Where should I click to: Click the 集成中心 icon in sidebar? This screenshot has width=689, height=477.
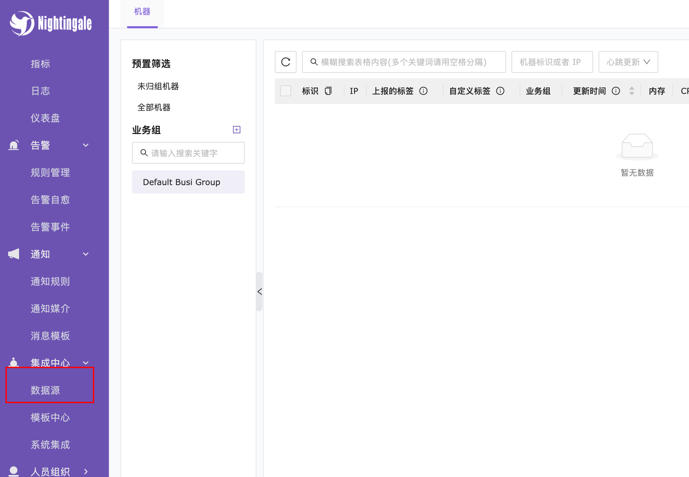tap(13, 363)
